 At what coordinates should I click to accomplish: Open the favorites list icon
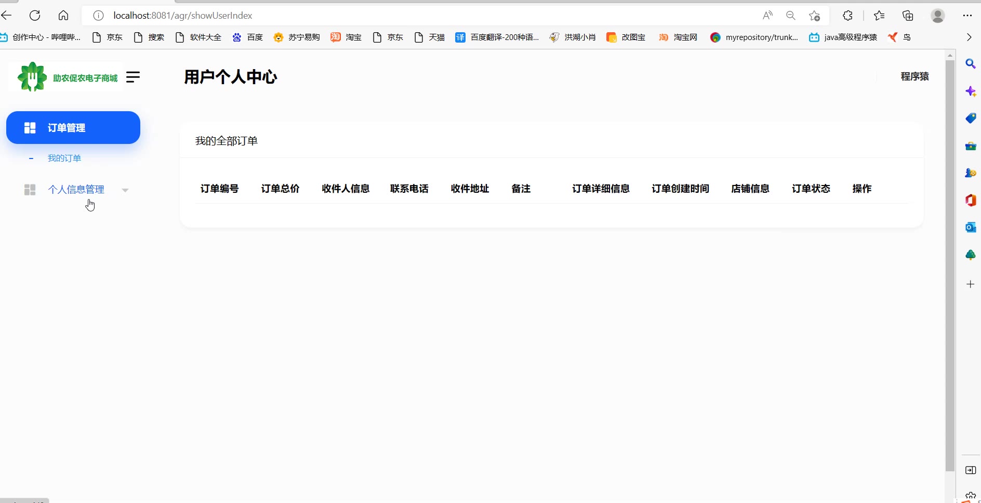coord(879,16)
